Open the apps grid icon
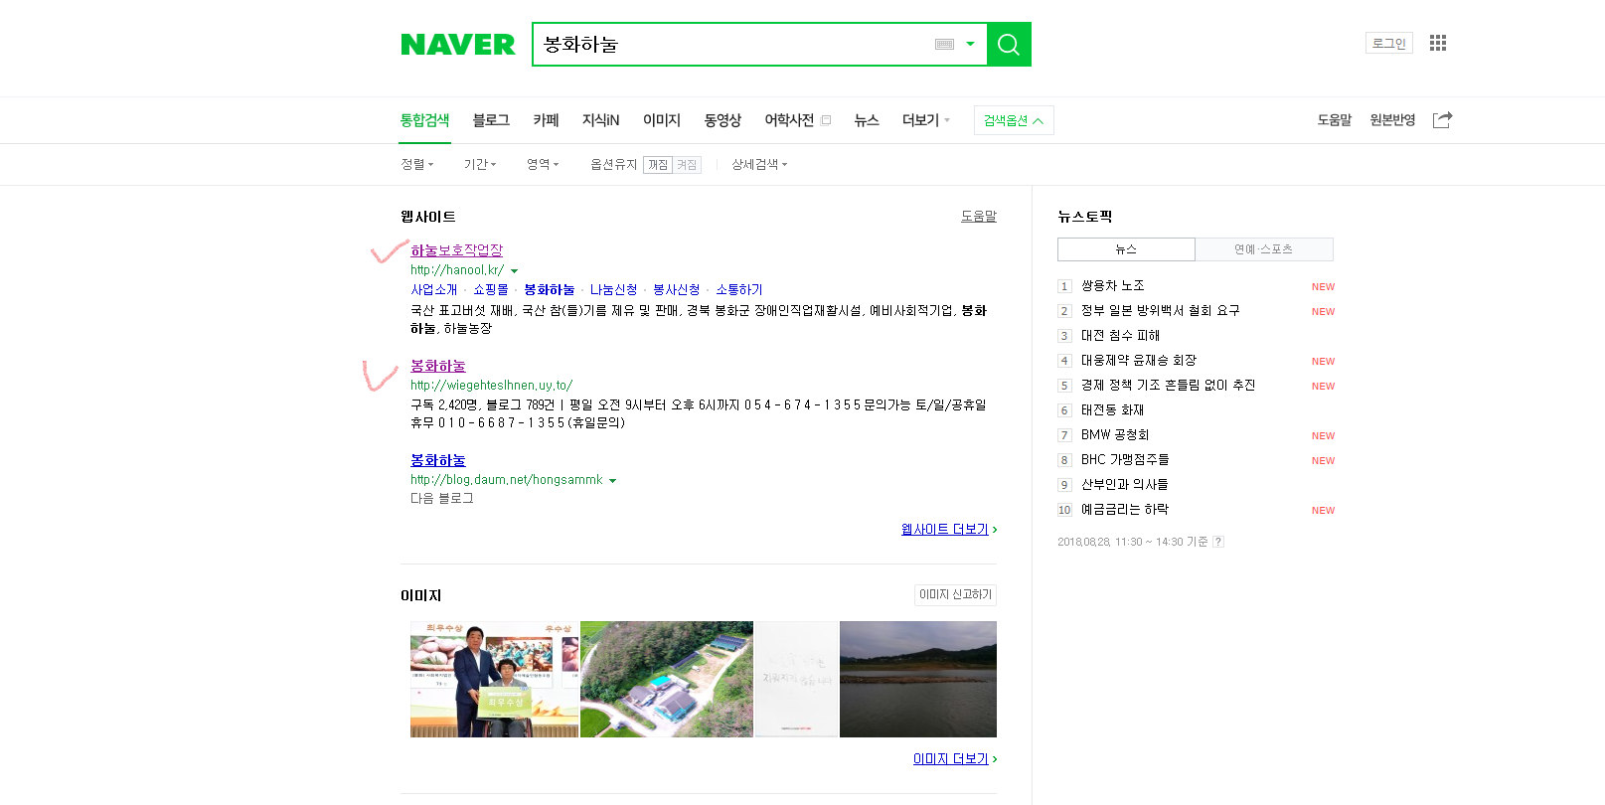The width and height of the screenshot is (1605, 805). pyautogui.click(x=1438, y=43)
